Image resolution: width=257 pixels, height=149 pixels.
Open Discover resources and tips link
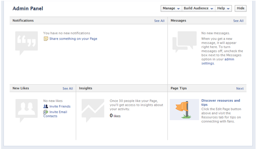221,102
